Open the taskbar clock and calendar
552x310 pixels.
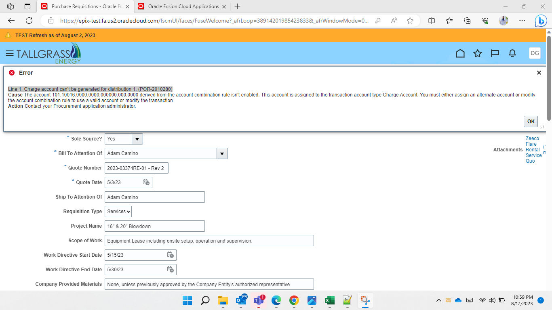coord(522,300)
